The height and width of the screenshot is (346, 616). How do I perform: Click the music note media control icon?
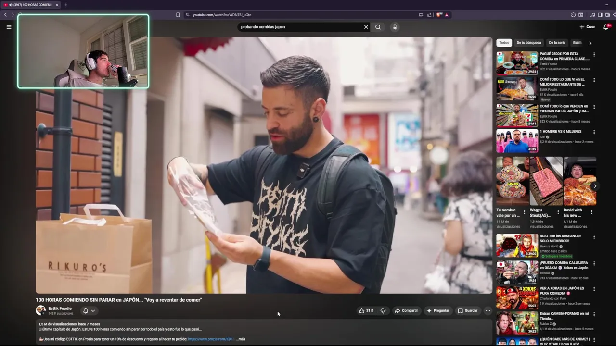click(x=592, y=15)
